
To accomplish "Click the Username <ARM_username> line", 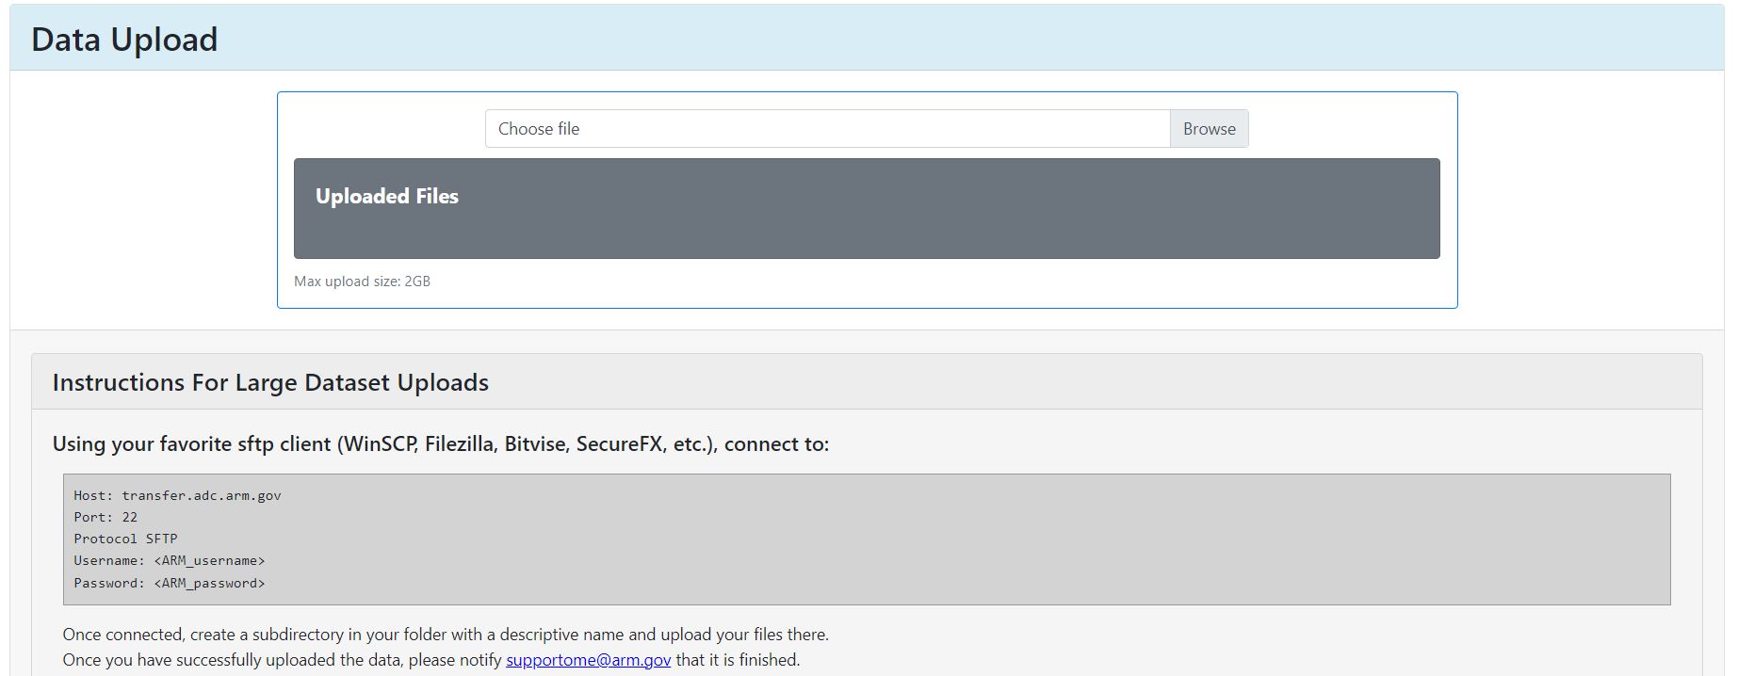I will pos(170,561).
